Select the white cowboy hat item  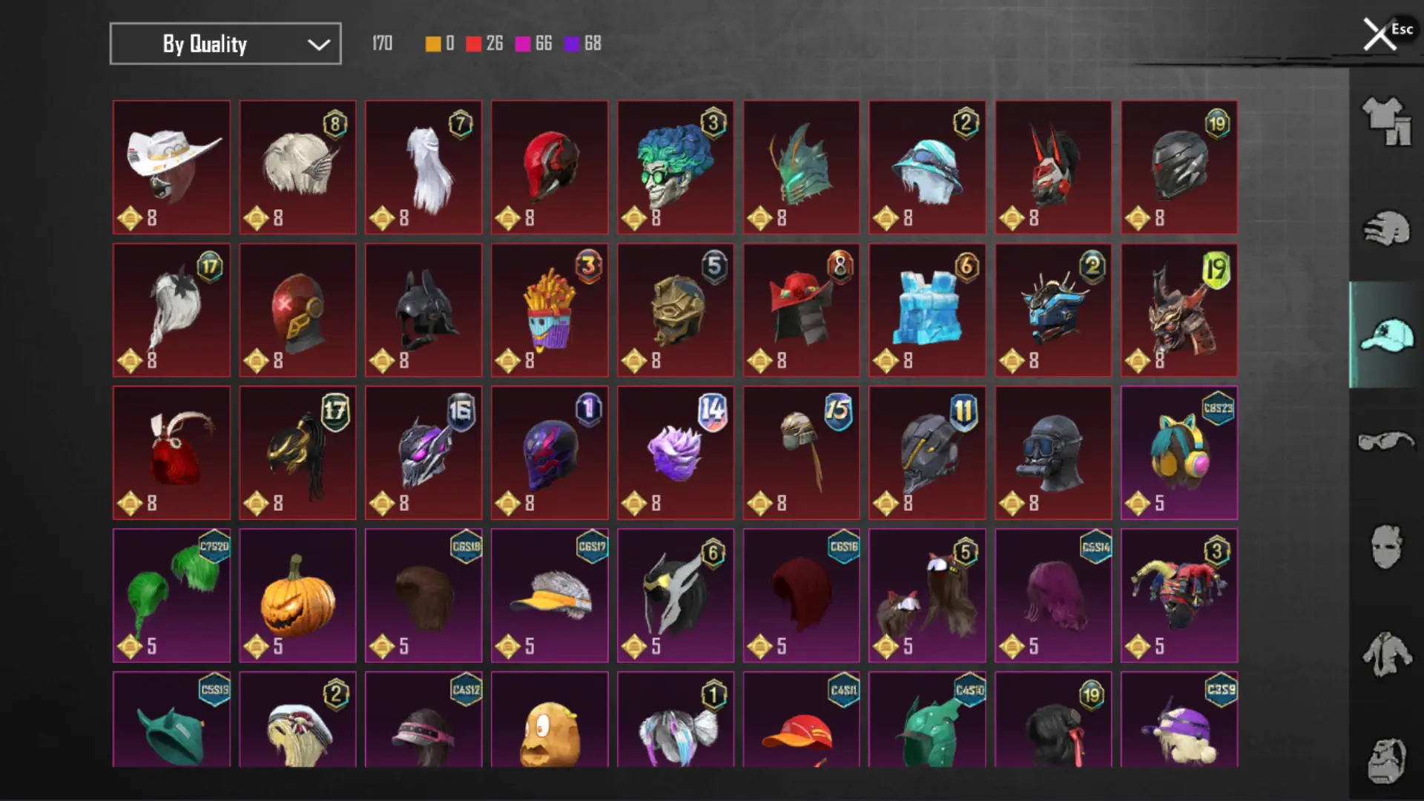171,167
